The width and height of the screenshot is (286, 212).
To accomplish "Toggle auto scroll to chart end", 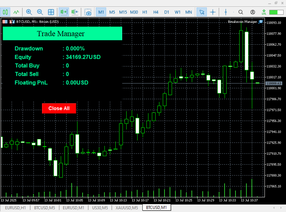I will coord(64,12).
